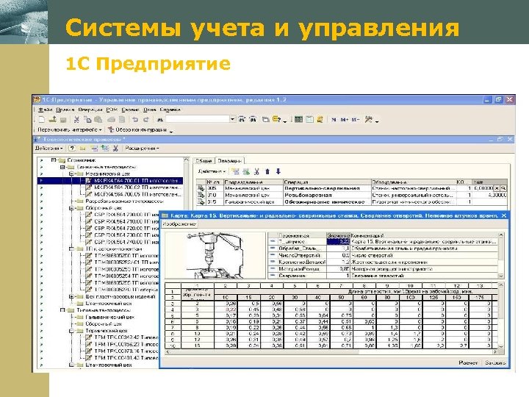529x397 pixels.
Task: Click the clear X button in Нит cell
Action: tap(497, 188)
